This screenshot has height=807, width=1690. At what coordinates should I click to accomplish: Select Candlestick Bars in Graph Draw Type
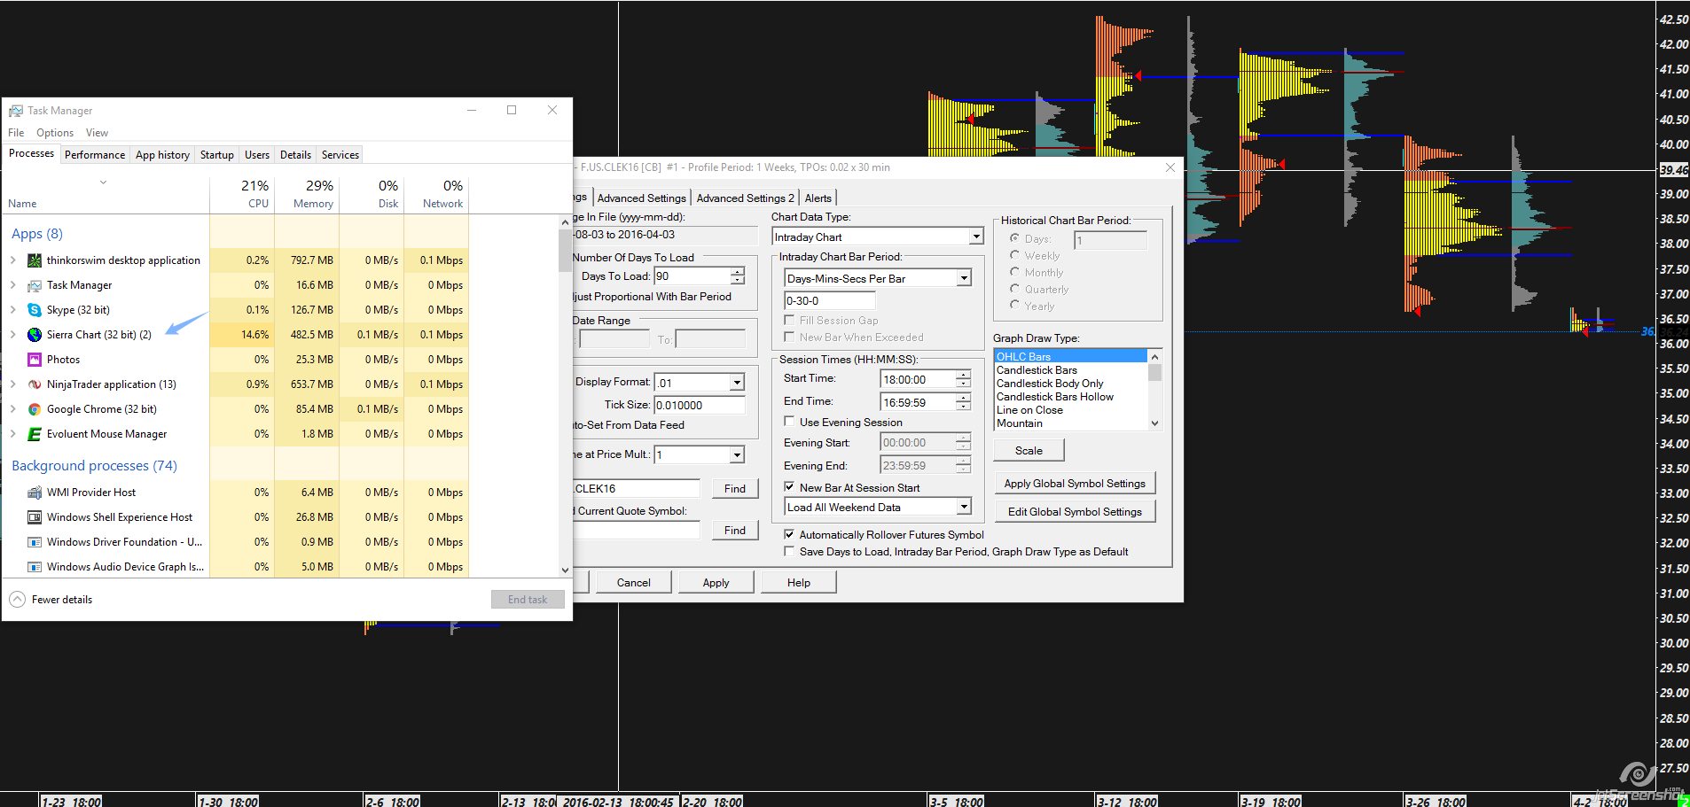[1037, 370]
